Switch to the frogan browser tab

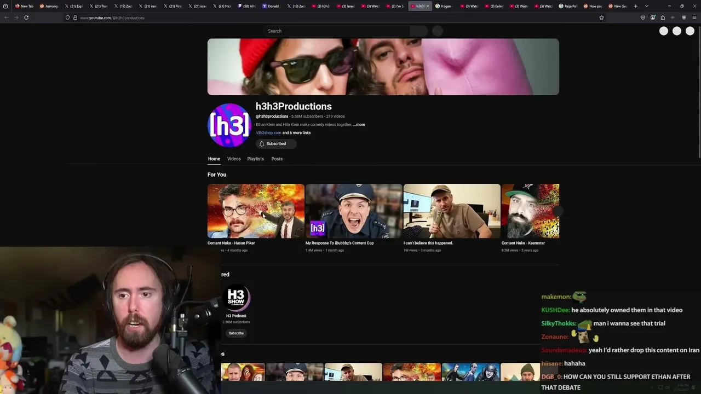444,6
